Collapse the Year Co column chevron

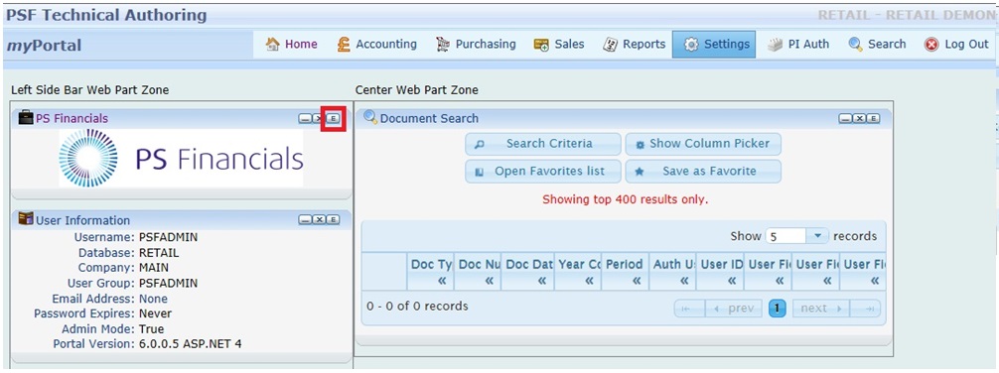[x=589, y=280]
